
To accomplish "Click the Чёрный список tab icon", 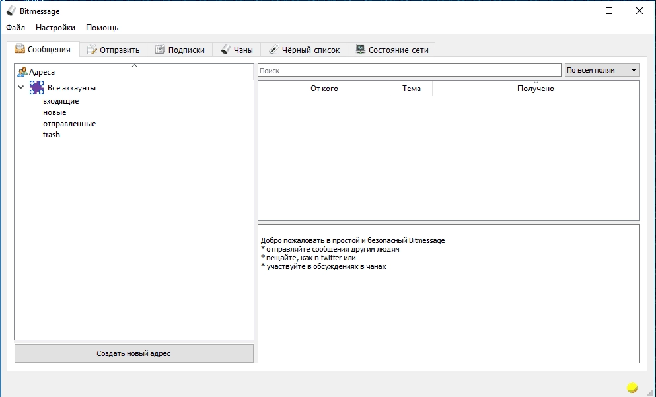I will (x=273, y=50).
